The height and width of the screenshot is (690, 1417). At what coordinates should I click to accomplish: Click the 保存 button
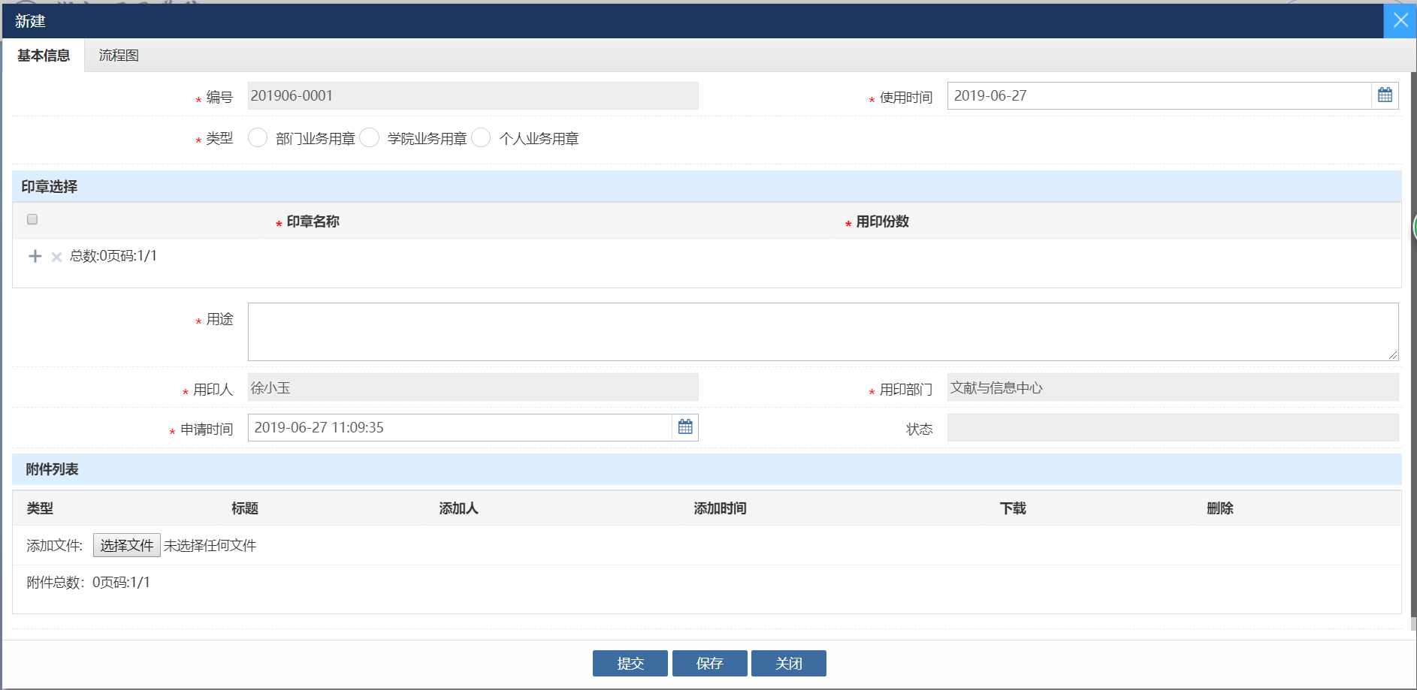pyautogui.click(x=709, y=663)
